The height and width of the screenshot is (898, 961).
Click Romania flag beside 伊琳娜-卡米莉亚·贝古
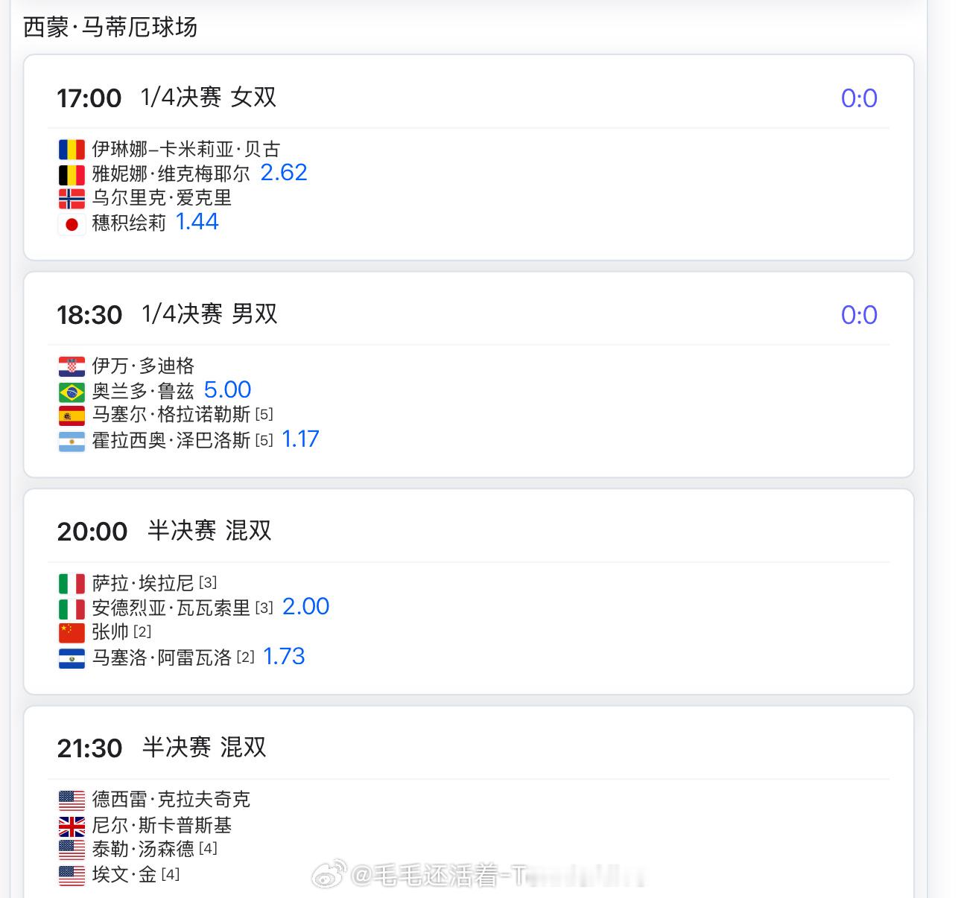(72, 150)
